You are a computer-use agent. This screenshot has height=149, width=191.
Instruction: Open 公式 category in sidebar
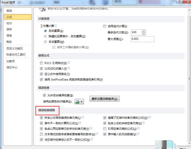pos(18,17)
